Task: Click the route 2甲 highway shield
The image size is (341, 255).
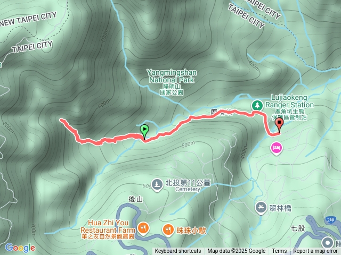Action: tap(330, 220)
